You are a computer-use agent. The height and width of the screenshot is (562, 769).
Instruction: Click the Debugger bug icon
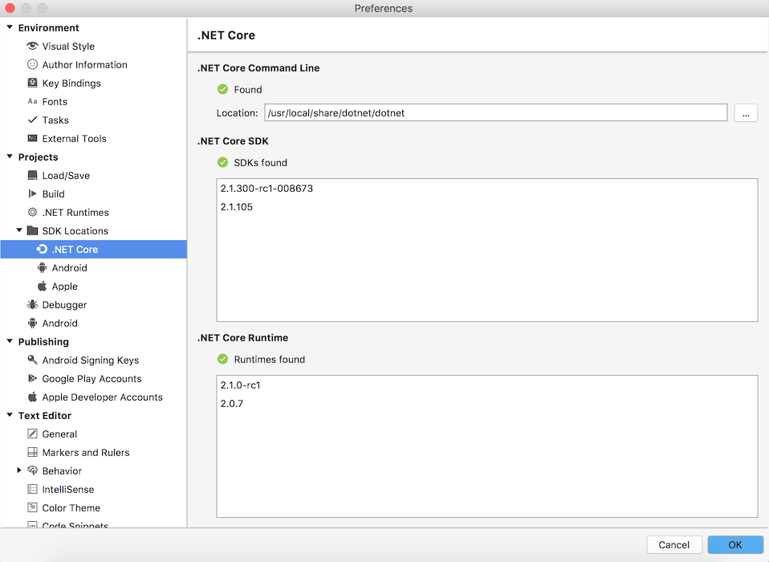[x=32, y=304]
